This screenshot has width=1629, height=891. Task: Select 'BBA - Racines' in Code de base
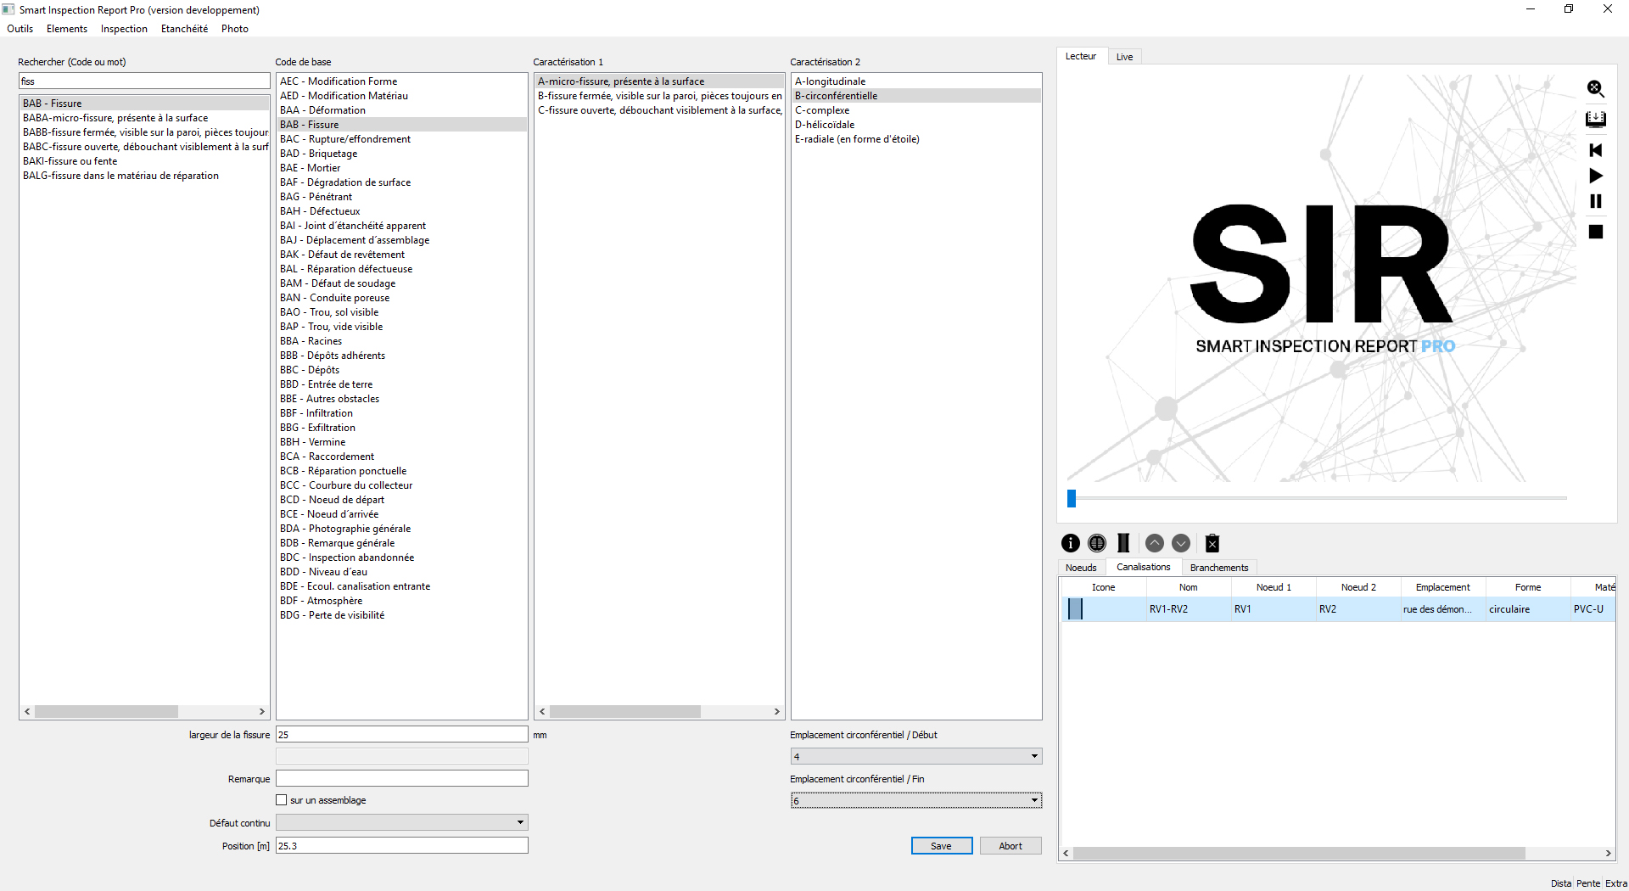(x=402, y=341)
